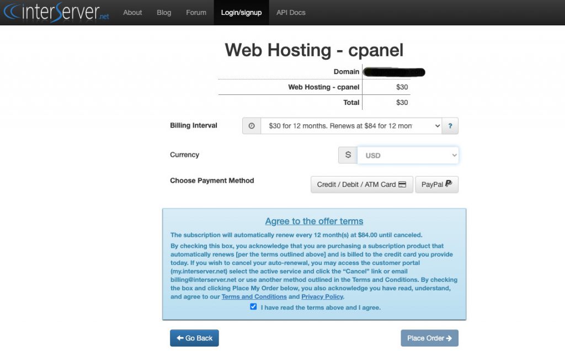Click the Total $30 amount
Screen dimensions: 565x351
(x=402, y=103)
